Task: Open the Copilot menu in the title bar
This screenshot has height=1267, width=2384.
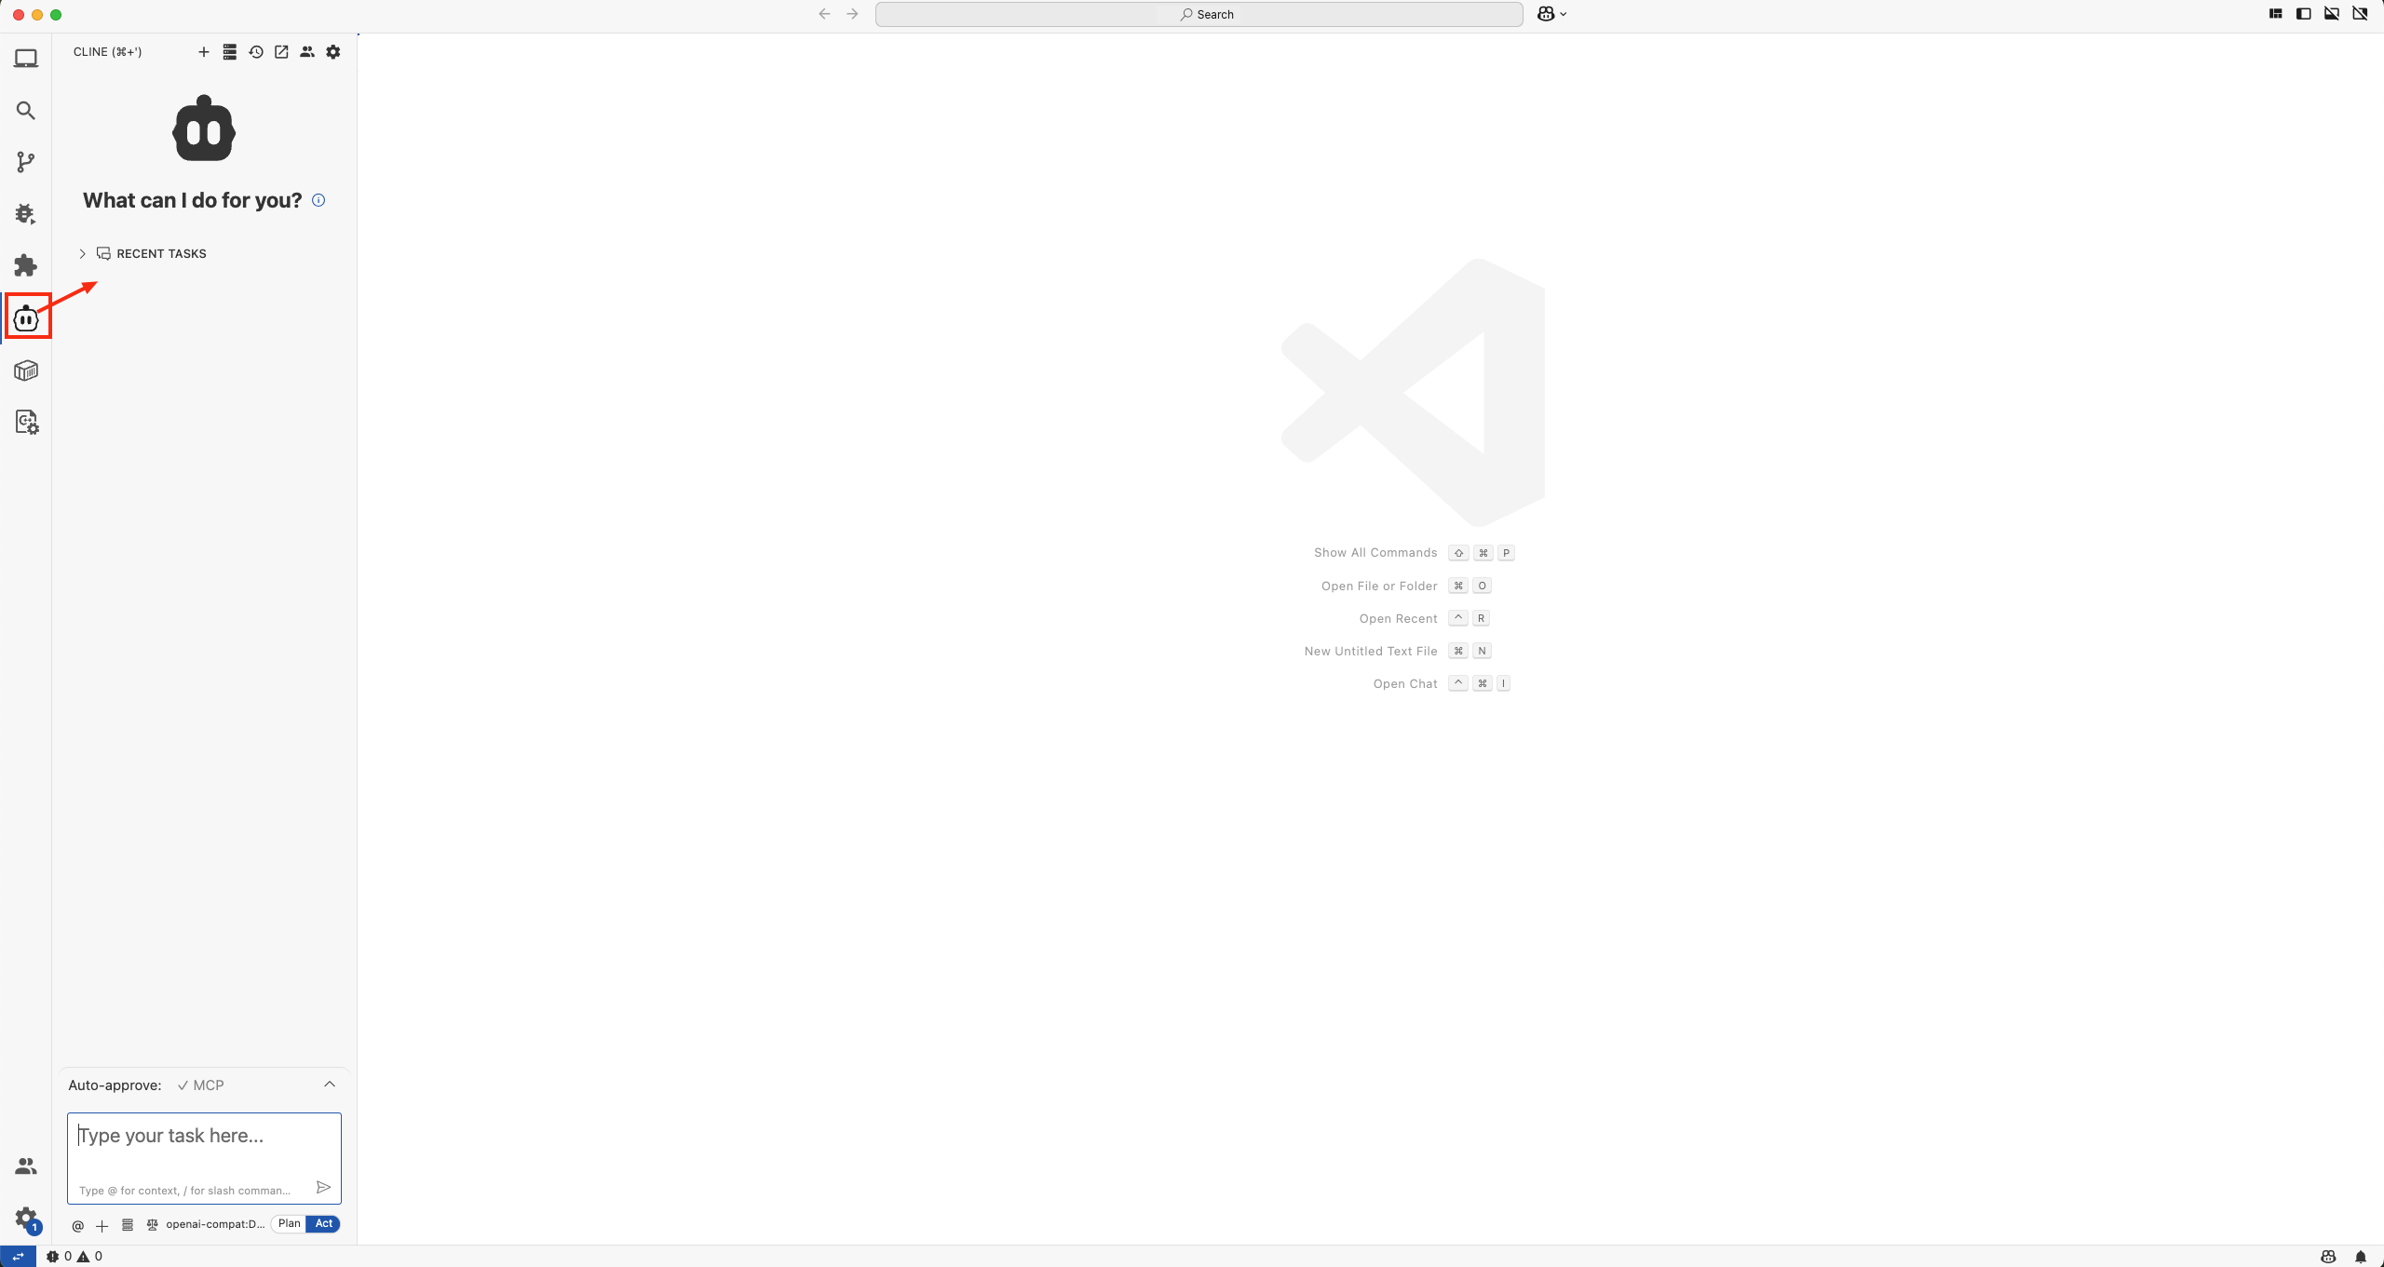Action: 1551,14
